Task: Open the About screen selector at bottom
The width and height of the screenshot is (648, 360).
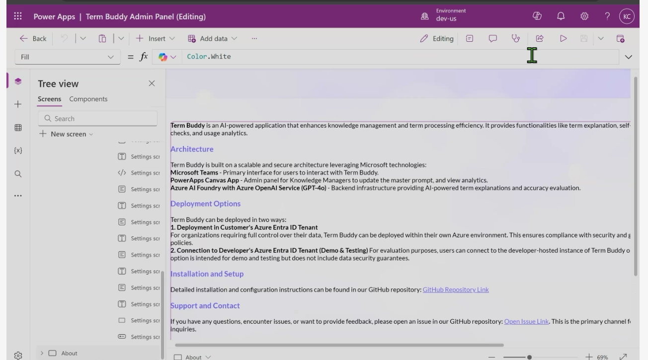Action: [x=193, y=357]
